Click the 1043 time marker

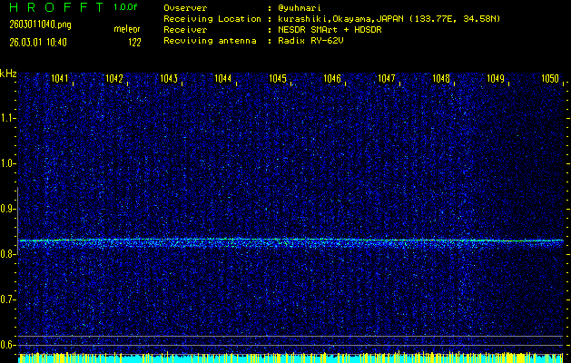170,80
